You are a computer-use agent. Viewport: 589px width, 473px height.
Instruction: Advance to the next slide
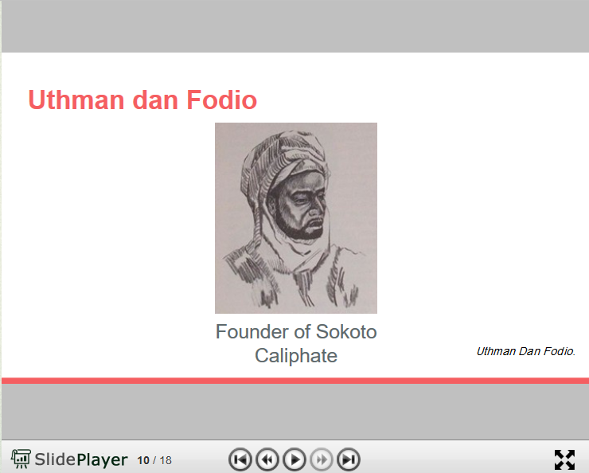[322, 459]
